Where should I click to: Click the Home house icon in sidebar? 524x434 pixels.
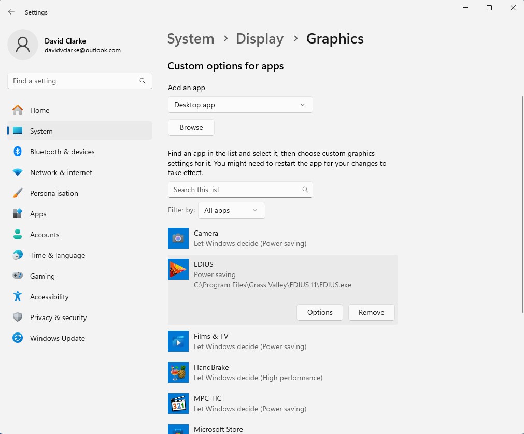tap(18, 110)
